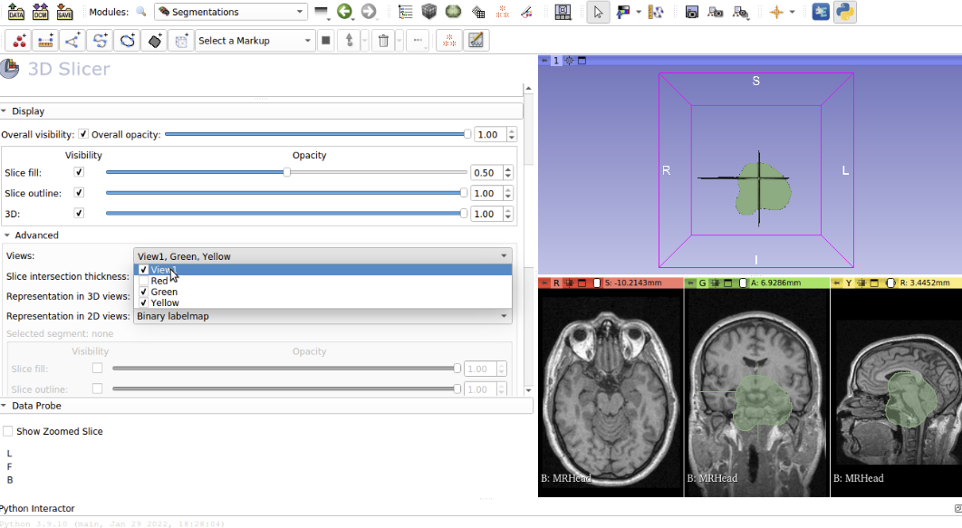Image resolution: width=962 pixels, height=528 pixels.
Task: Pin the Red slice view controller
Action: tap(544, 283)
